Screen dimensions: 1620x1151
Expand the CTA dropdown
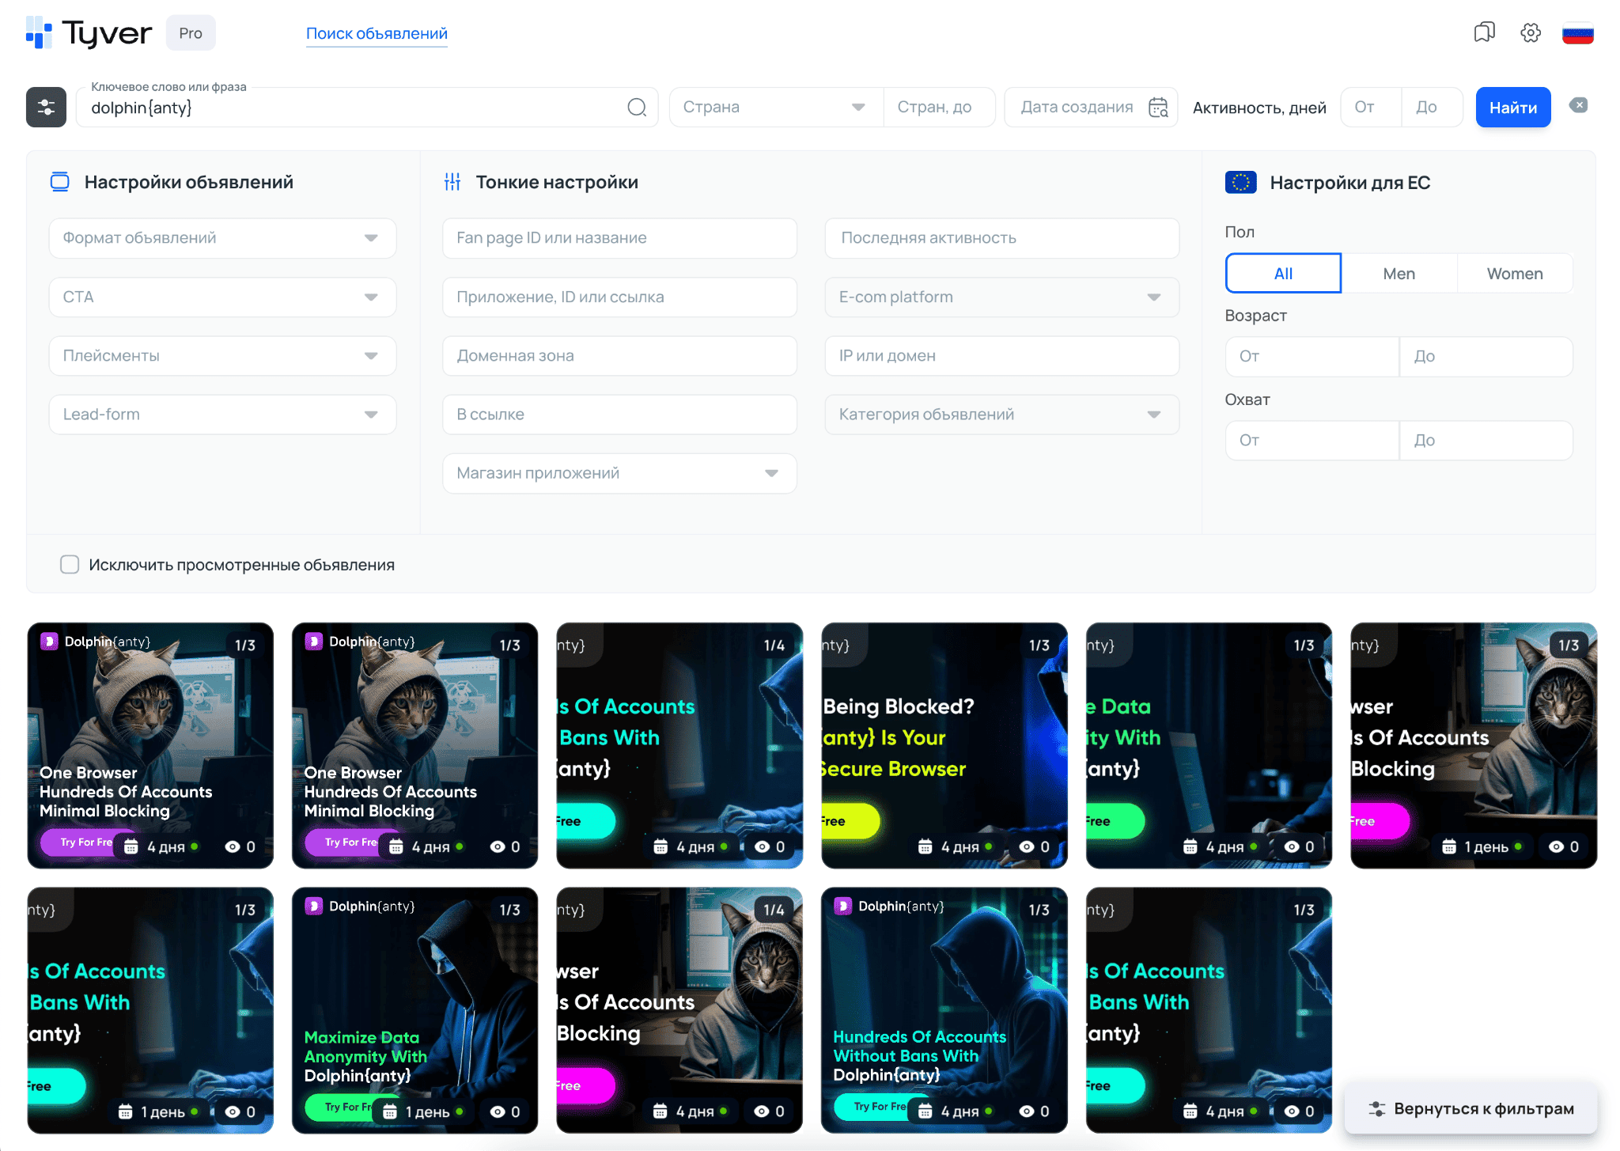(222, 297)
